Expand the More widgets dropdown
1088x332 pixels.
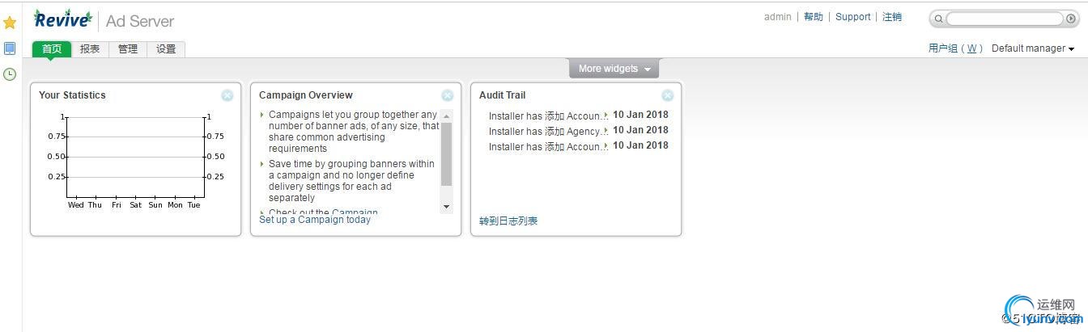(614, 69)
